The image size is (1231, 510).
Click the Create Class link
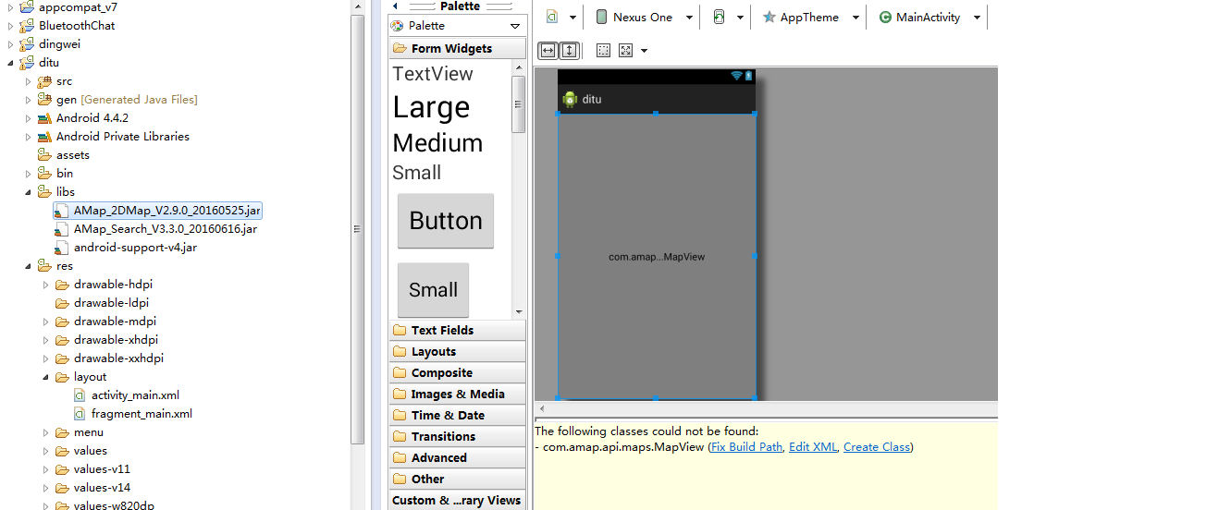877,447
